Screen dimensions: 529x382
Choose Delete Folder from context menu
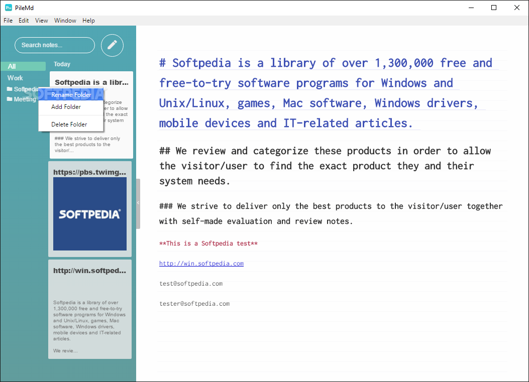pyautogui.click(x=71, y=124)
